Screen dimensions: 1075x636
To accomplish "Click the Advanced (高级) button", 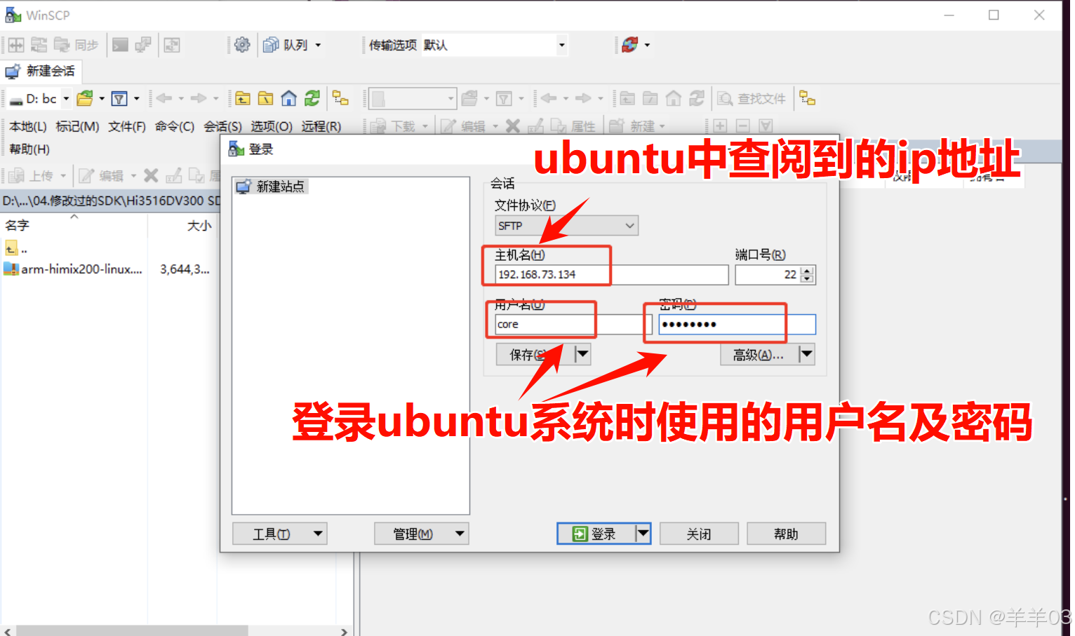I will (760, 354).
